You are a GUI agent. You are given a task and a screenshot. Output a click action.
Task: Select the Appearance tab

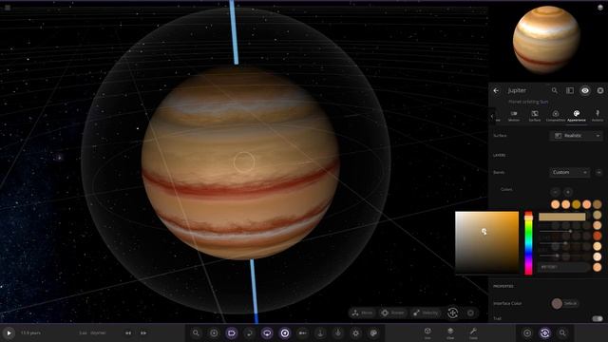577,116
